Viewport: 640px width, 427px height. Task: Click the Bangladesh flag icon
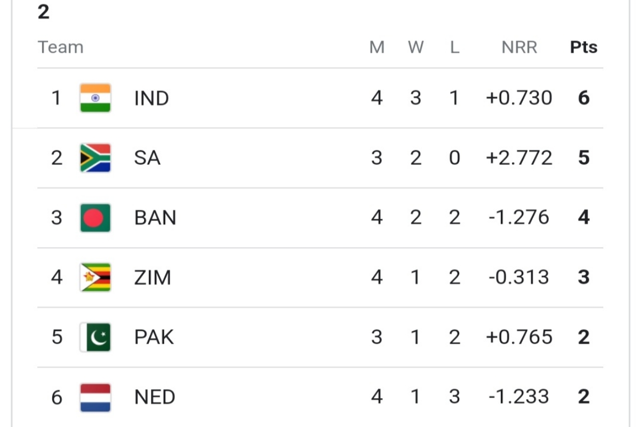[x=95, y=217]
